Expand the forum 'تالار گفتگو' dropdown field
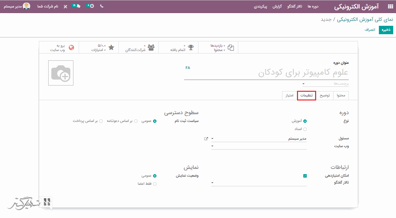The height and width of the screenshot is (218, 396). coord(259,183)
